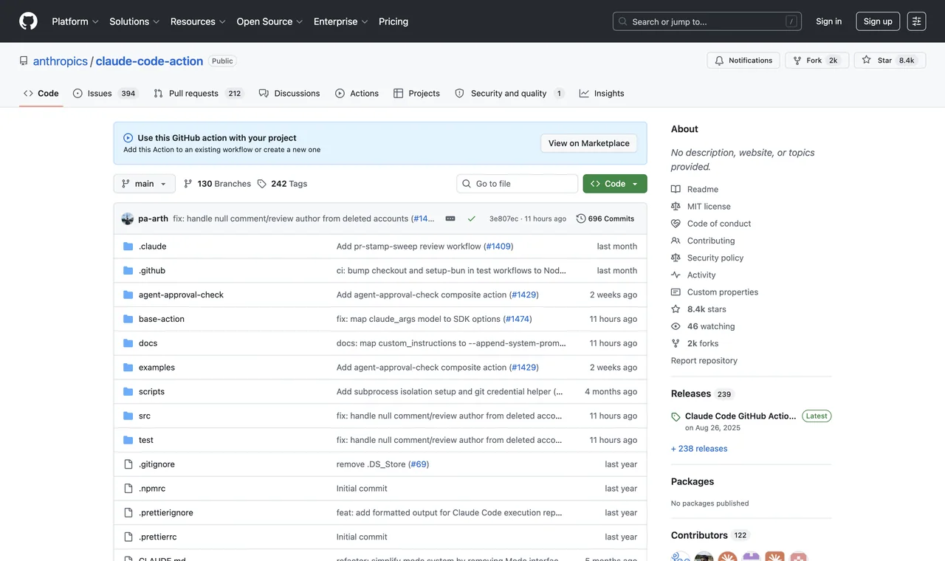The height and width of the screenshot is (561, 945).
Task: Fork the repository using the Fork button
Action: pos(817,61)
